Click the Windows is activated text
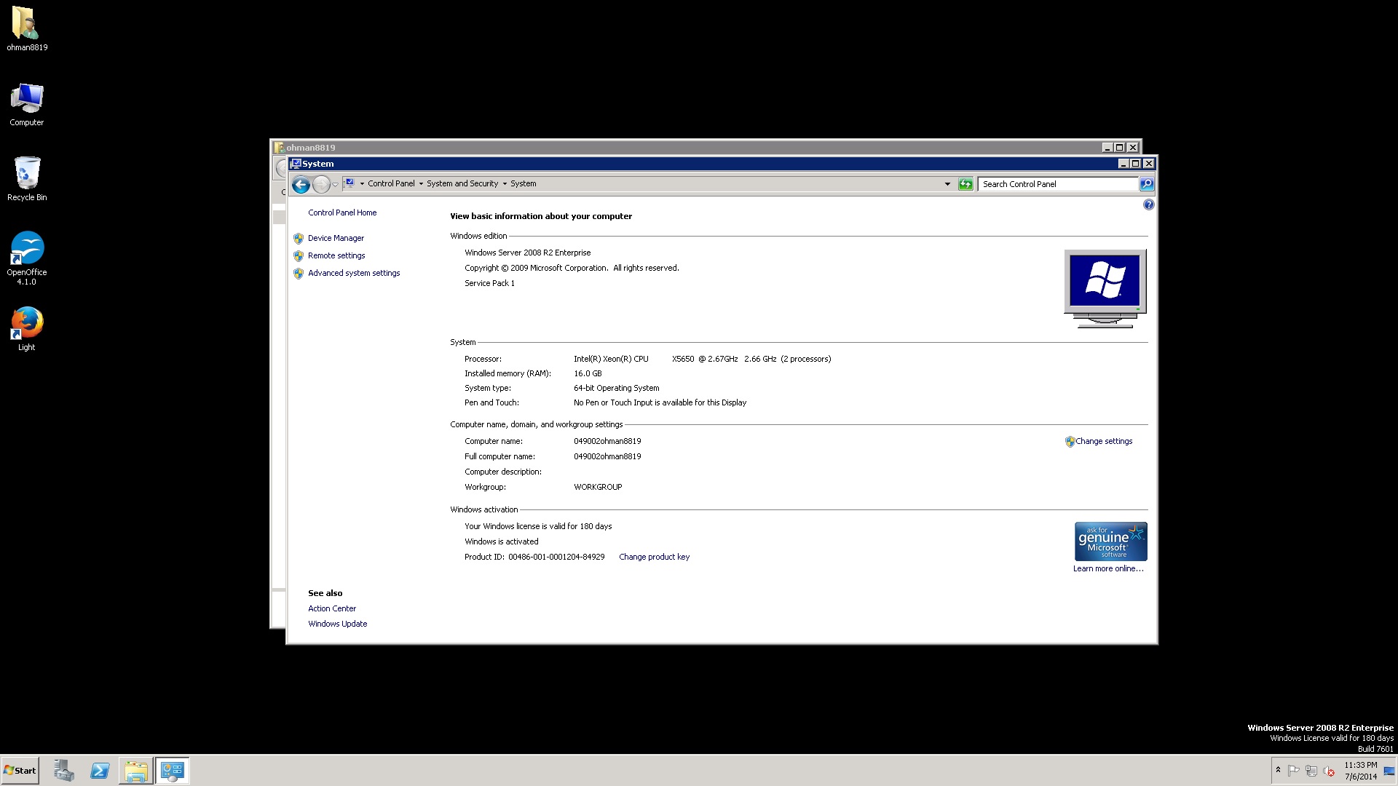The image size is (1398, 786). click(x=502, y=541)
